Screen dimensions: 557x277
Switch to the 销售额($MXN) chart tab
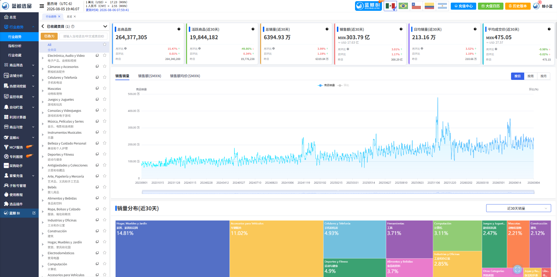150,76
